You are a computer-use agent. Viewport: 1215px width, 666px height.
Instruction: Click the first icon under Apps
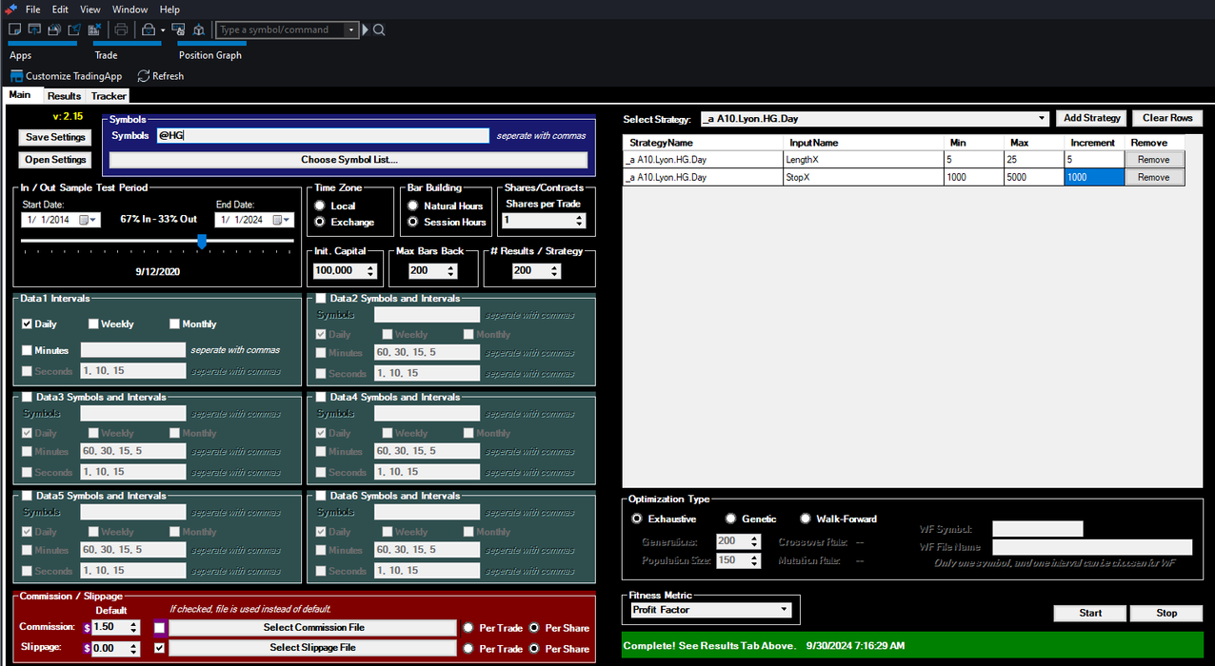(14, 29)
